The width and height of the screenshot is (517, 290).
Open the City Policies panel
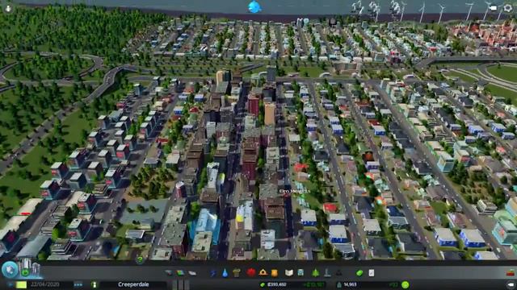click(372, 273)
